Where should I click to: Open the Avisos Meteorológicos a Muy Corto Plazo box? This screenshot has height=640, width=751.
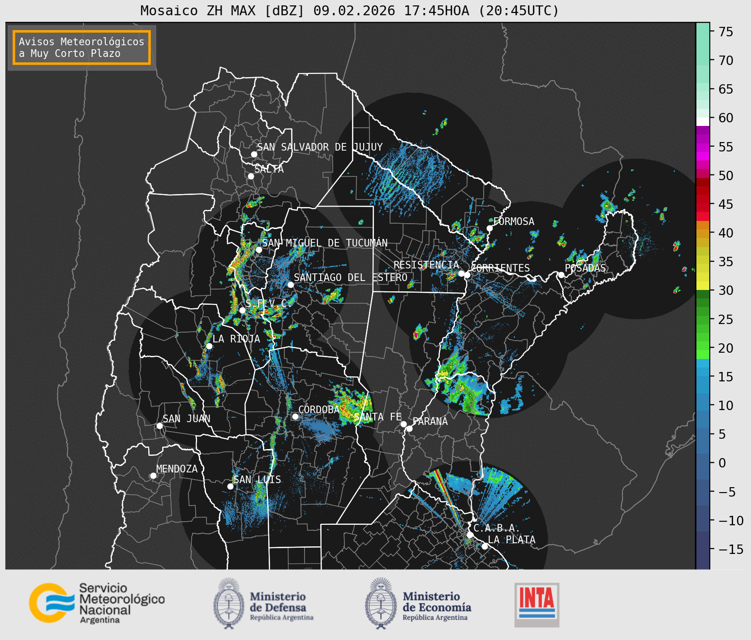click(82, 48)
